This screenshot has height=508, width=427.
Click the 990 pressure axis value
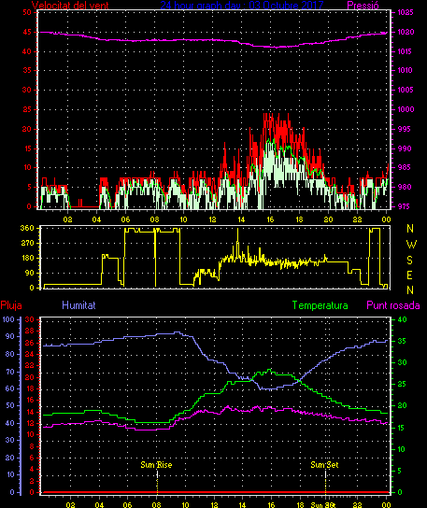(x=404, y=148)
